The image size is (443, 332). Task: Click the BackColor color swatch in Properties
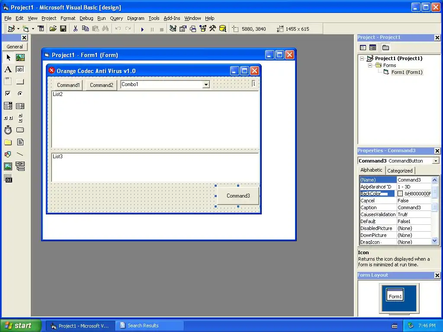pos(400,194)
